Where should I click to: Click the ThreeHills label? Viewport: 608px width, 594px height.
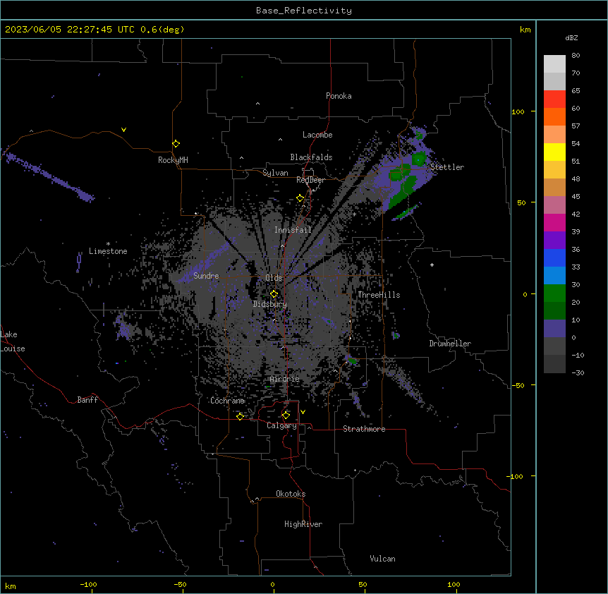[x=379, y=295]
